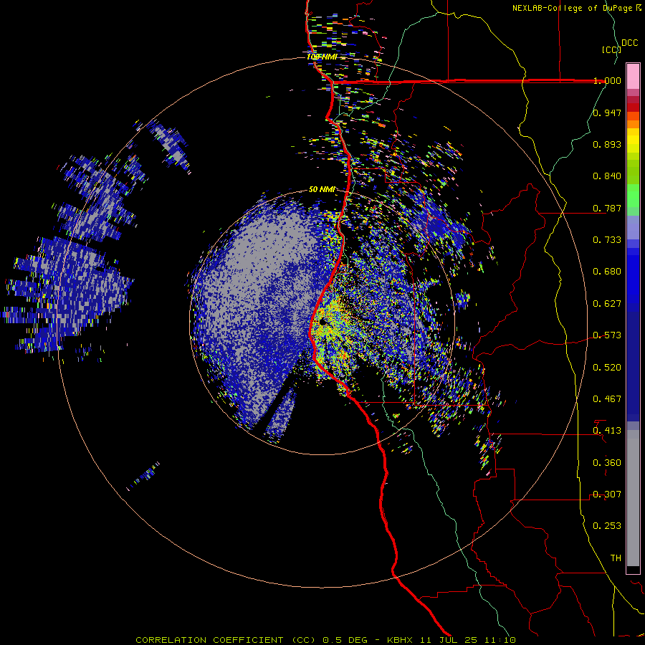Click the 0.947 legend value
645x645 pixels.
pyautogui.click(x=607, y=113)
